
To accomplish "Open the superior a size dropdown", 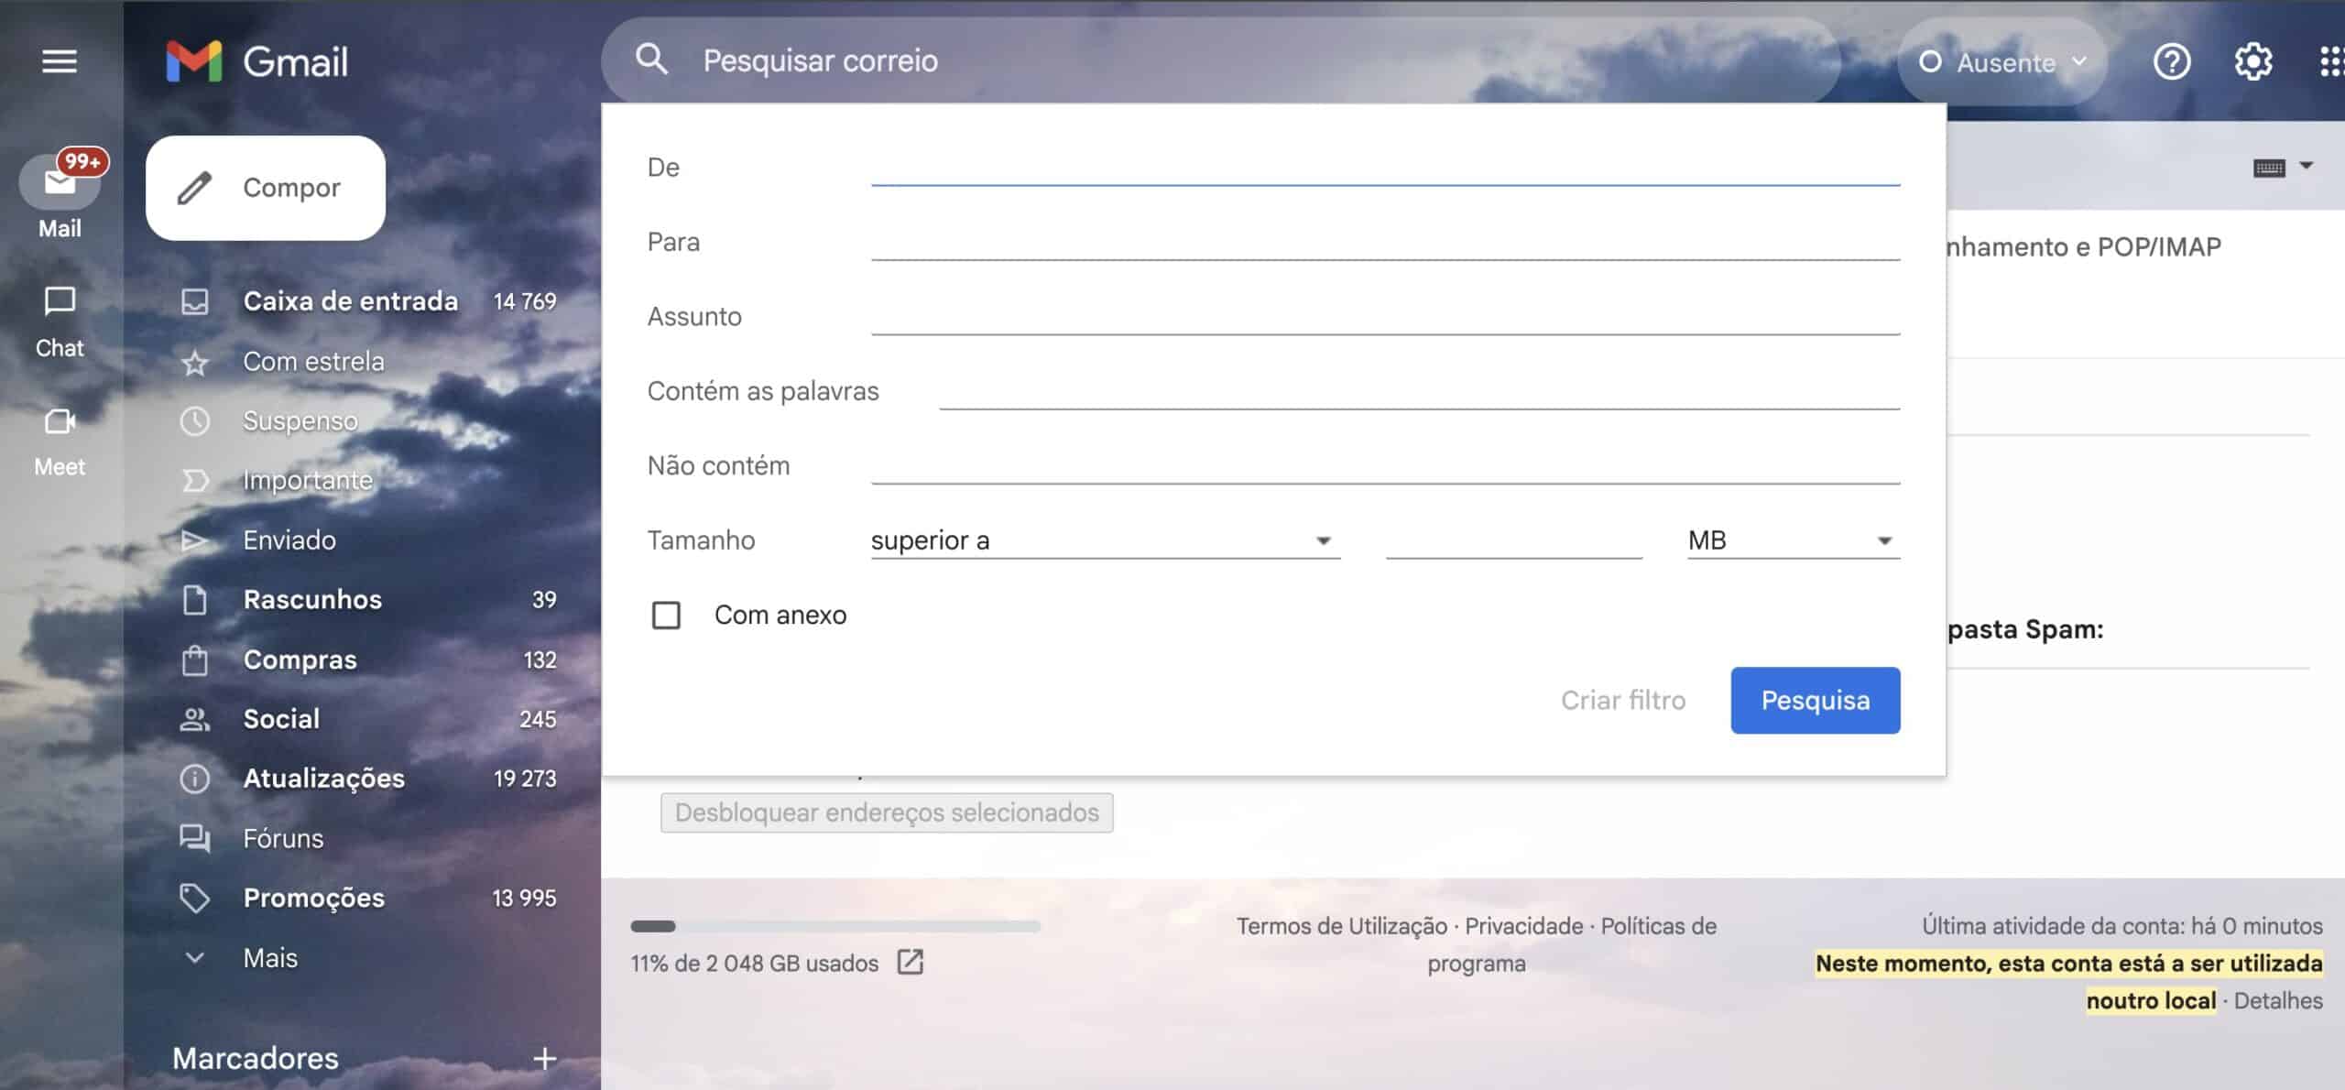I will tap(1104, 540).
